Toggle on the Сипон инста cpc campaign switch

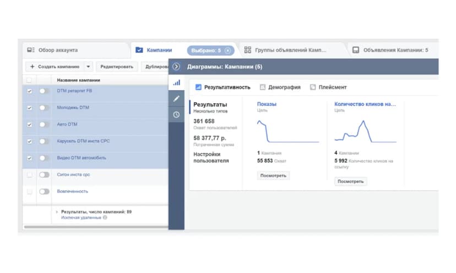point(44,175)
